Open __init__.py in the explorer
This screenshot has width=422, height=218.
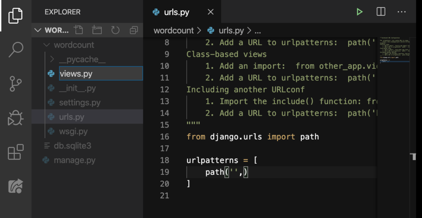click(77, 88)
